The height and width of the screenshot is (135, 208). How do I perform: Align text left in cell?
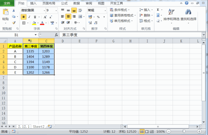point(63,17)
